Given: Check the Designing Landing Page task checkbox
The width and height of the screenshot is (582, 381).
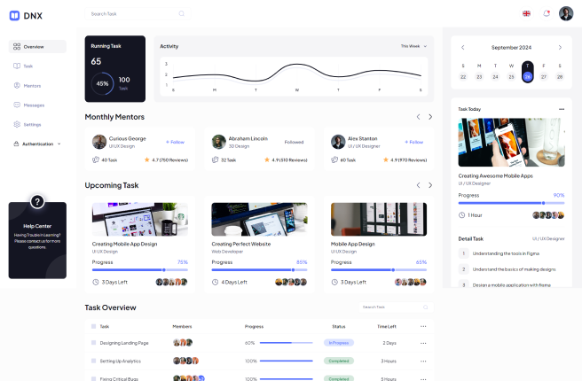Looking at the screenshot, I should [x=92, y=342].
